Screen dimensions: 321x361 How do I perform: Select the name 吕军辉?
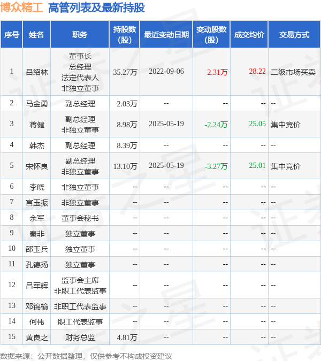click(37, 286)
